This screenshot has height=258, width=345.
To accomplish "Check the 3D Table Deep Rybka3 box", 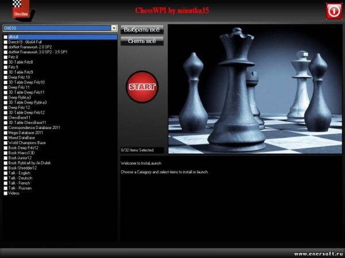I will click(6, 103).
